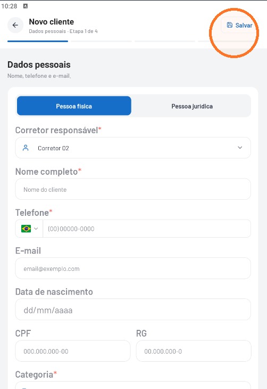267x389 pixels.
Task: Click the Nome do cliente field
Action: click(133, 189)
